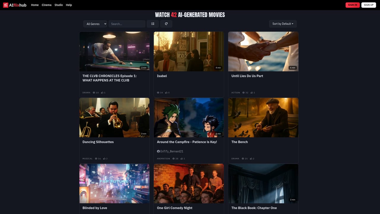Open the EnTiTy_Bernard21 creator link
380x214 pixels.
point(172,151)
